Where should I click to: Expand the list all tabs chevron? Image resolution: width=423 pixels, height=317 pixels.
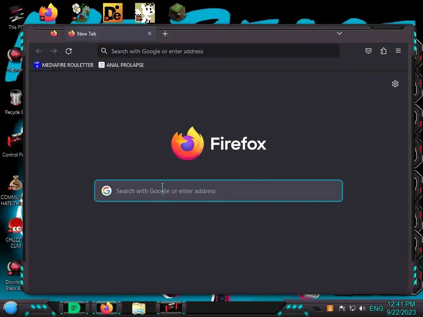coord(340,33)
